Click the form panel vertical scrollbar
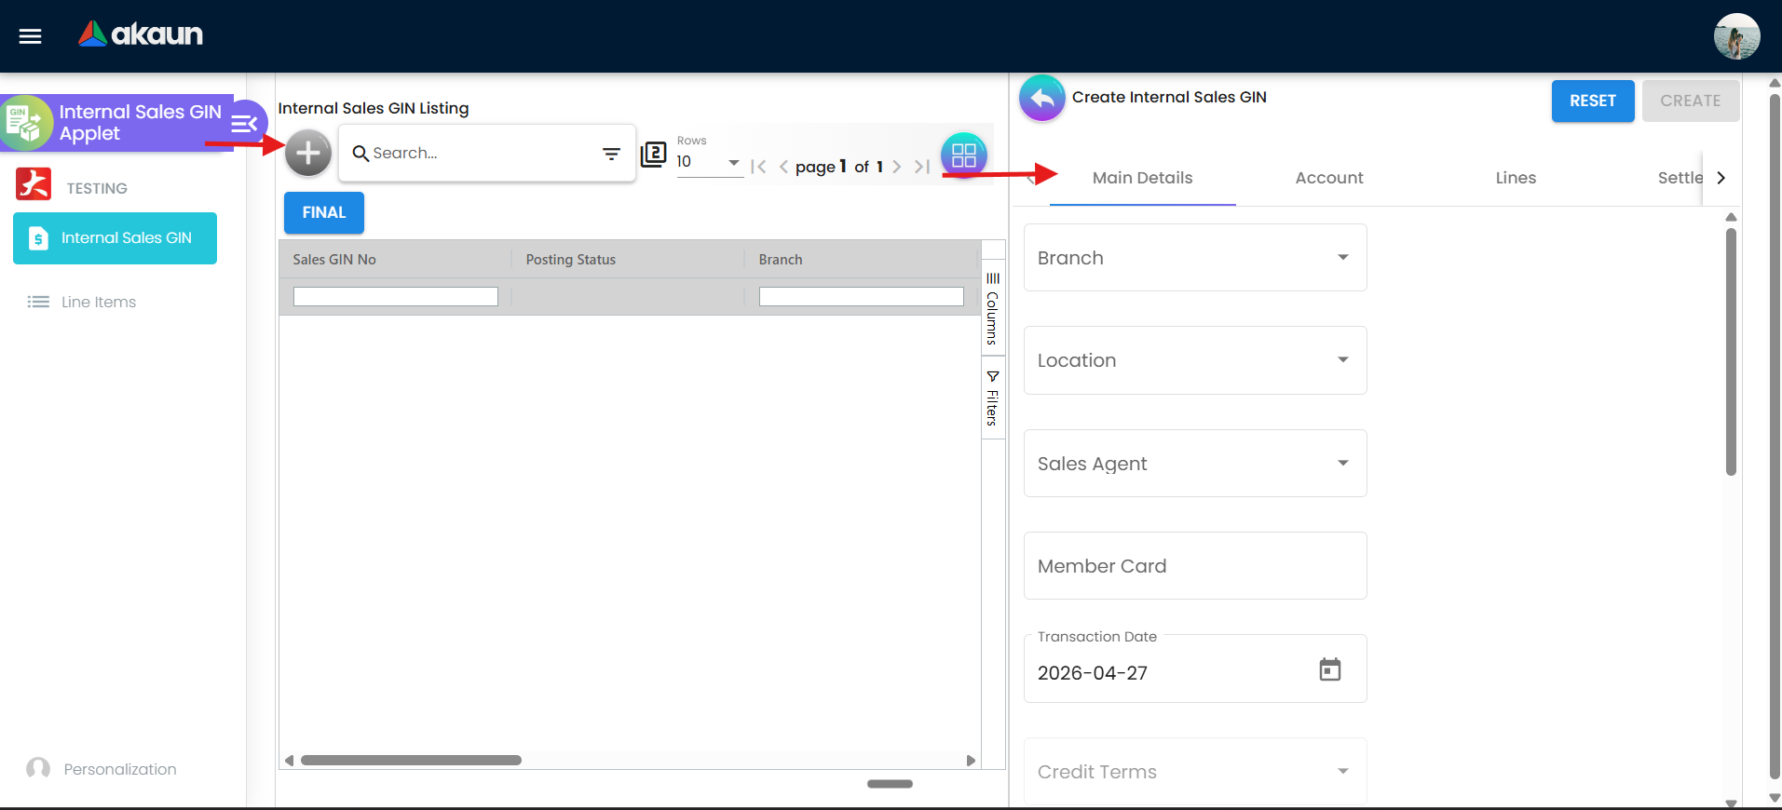 [1731, 352]
